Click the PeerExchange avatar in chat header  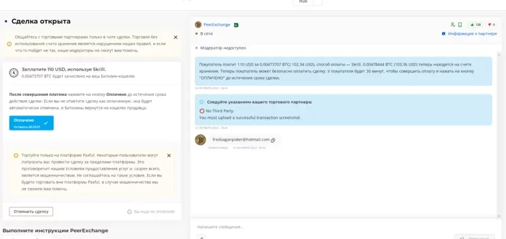(198, 25)
